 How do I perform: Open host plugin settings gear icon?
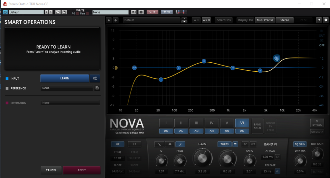[141, 12]
